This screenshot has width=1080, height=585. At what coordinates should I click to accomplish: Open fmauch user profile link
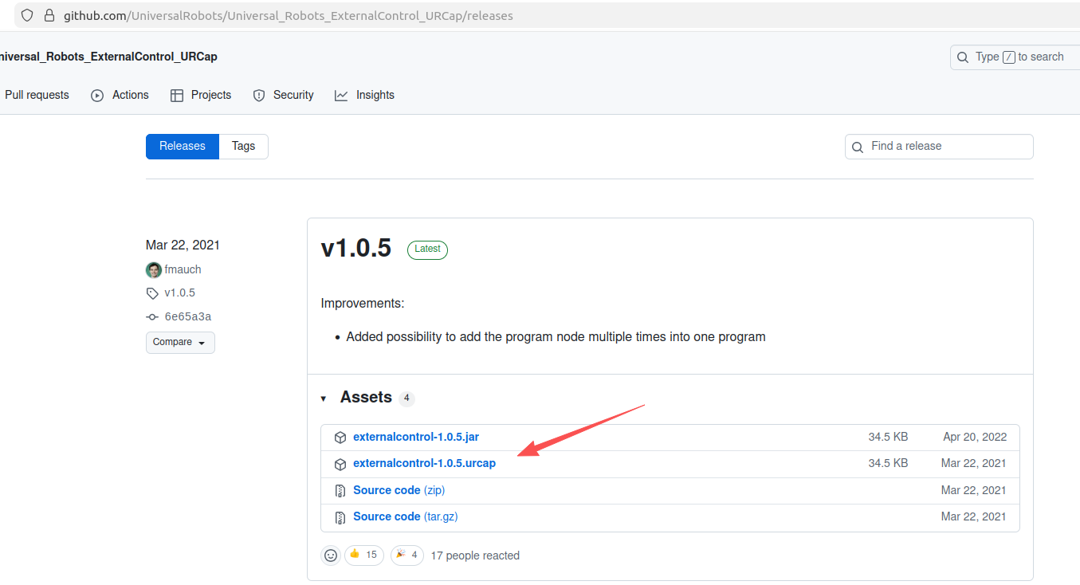click(183, 269)
